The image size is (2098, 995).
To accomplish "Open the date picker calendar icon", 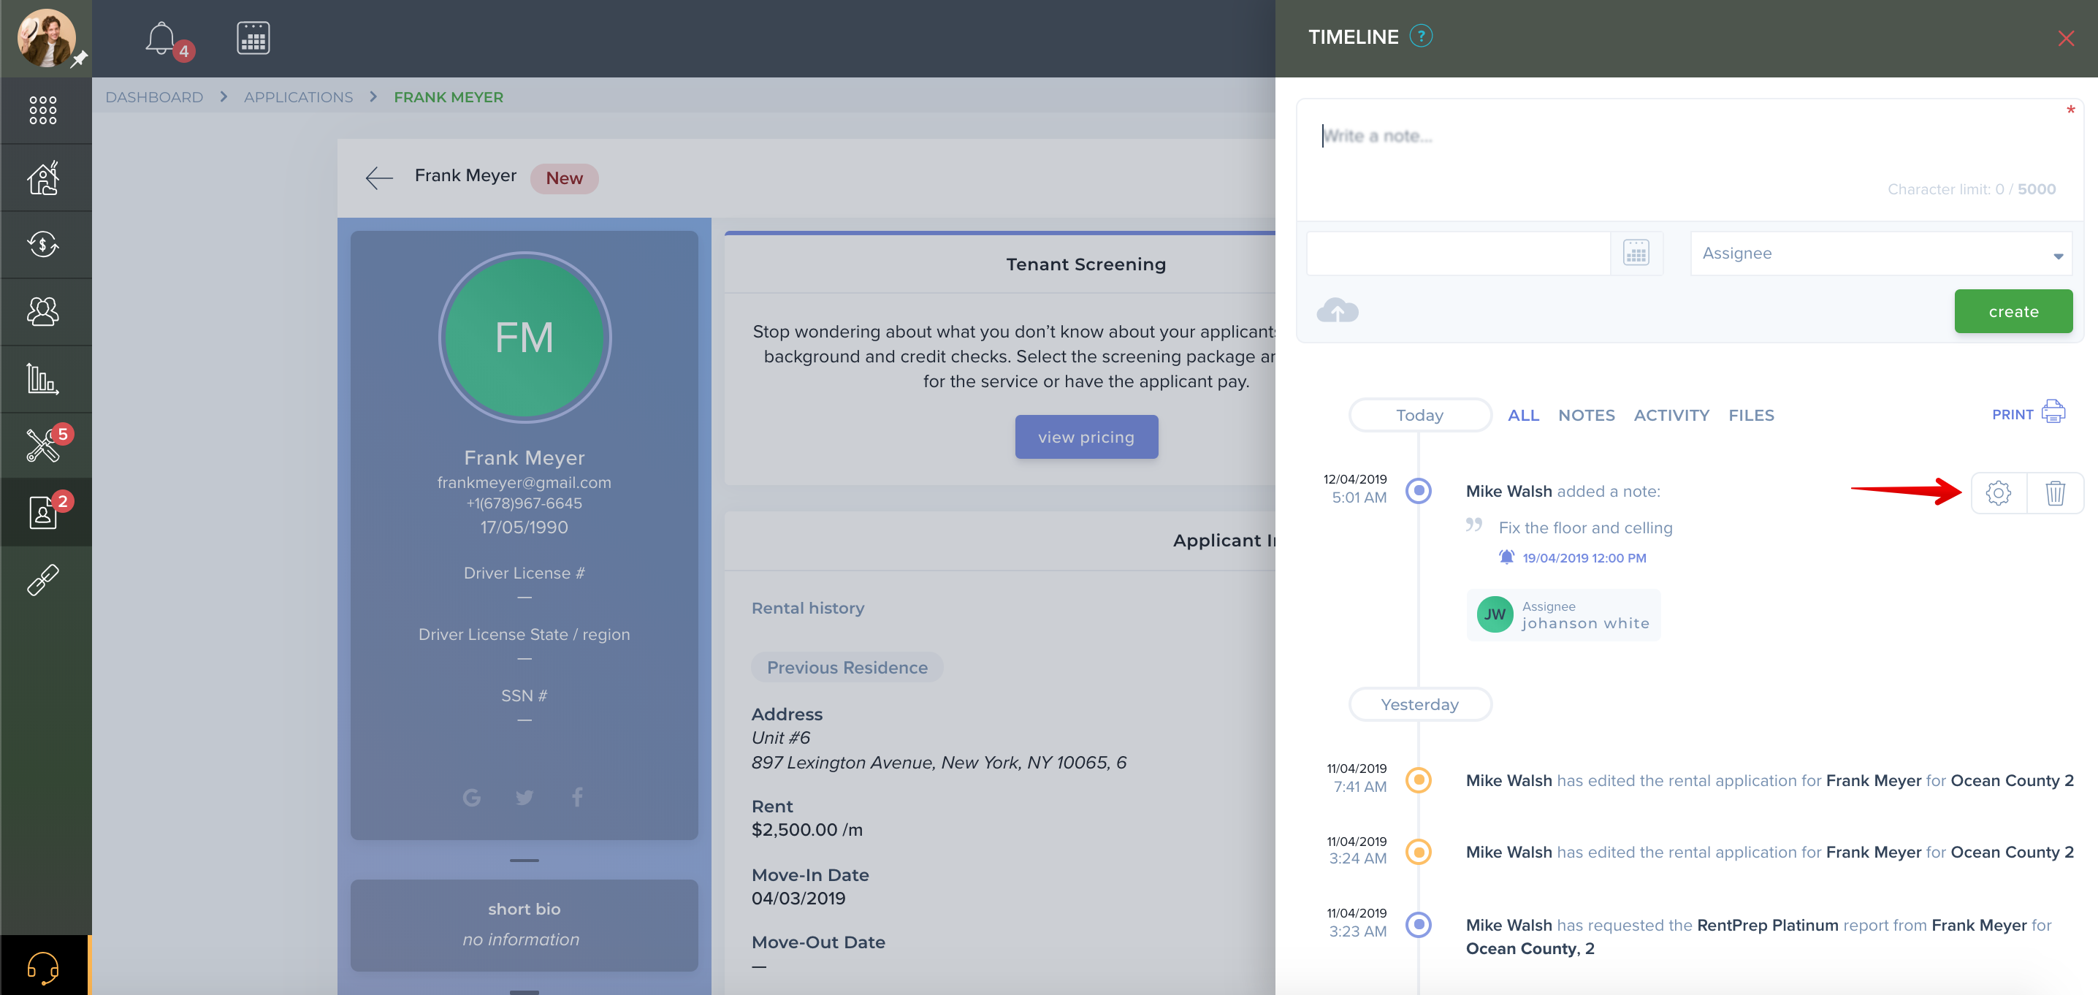I will (1636, 253).
